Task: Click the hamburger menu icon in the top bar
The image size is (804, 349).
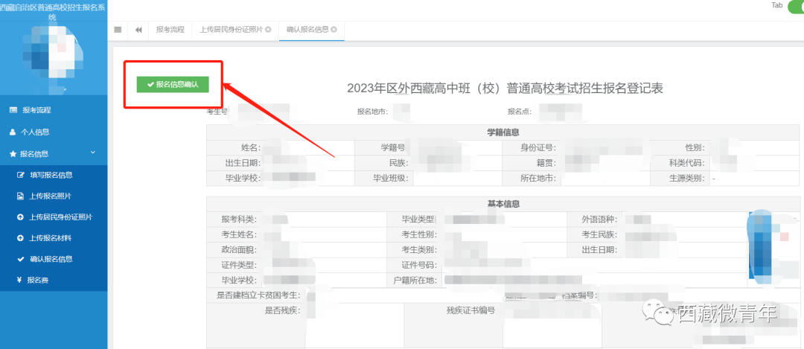Action: (118, 30)
